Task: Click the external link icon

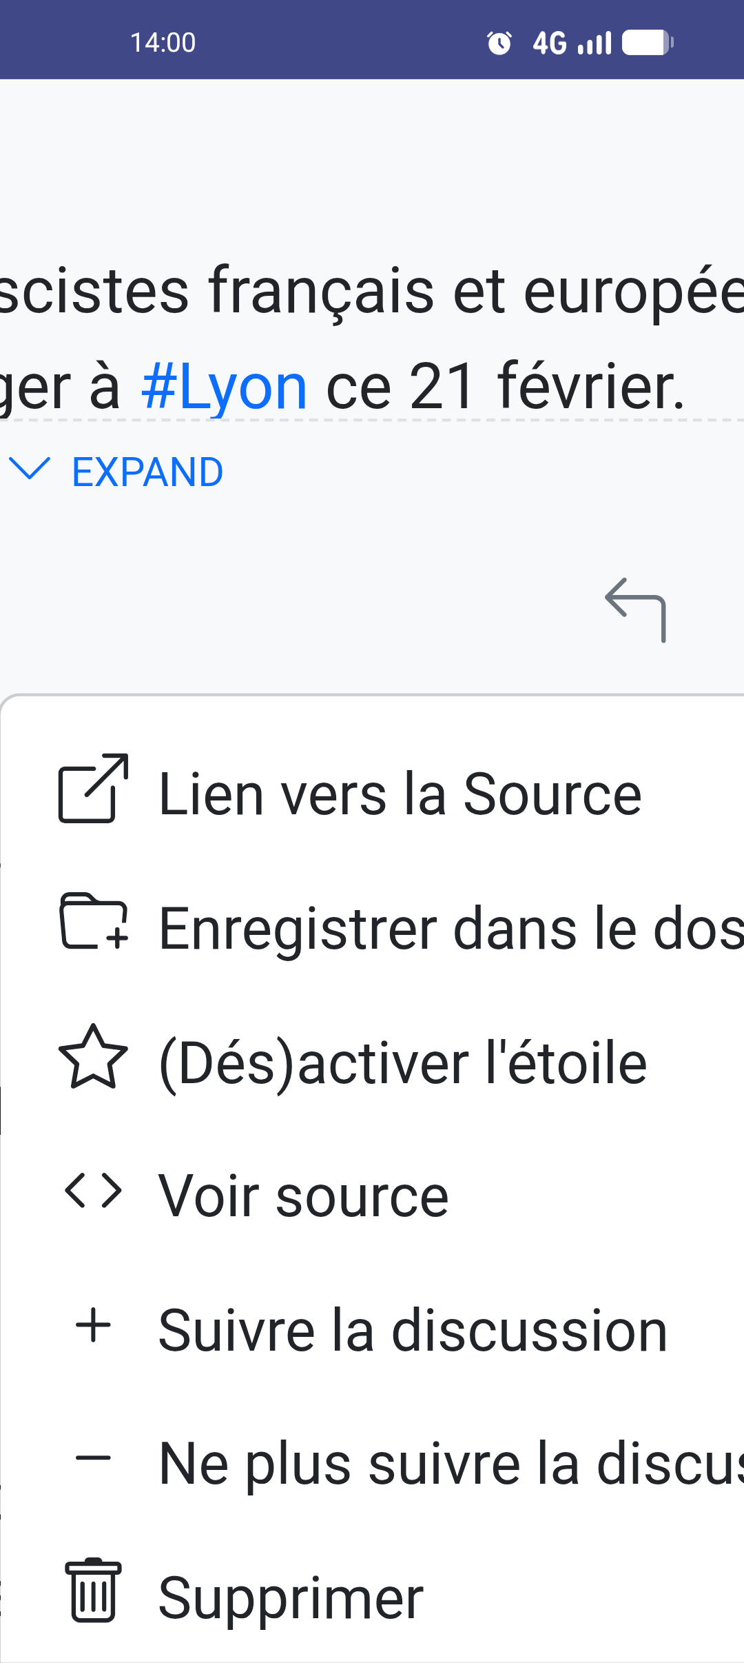Action: (x=94, y=788)
